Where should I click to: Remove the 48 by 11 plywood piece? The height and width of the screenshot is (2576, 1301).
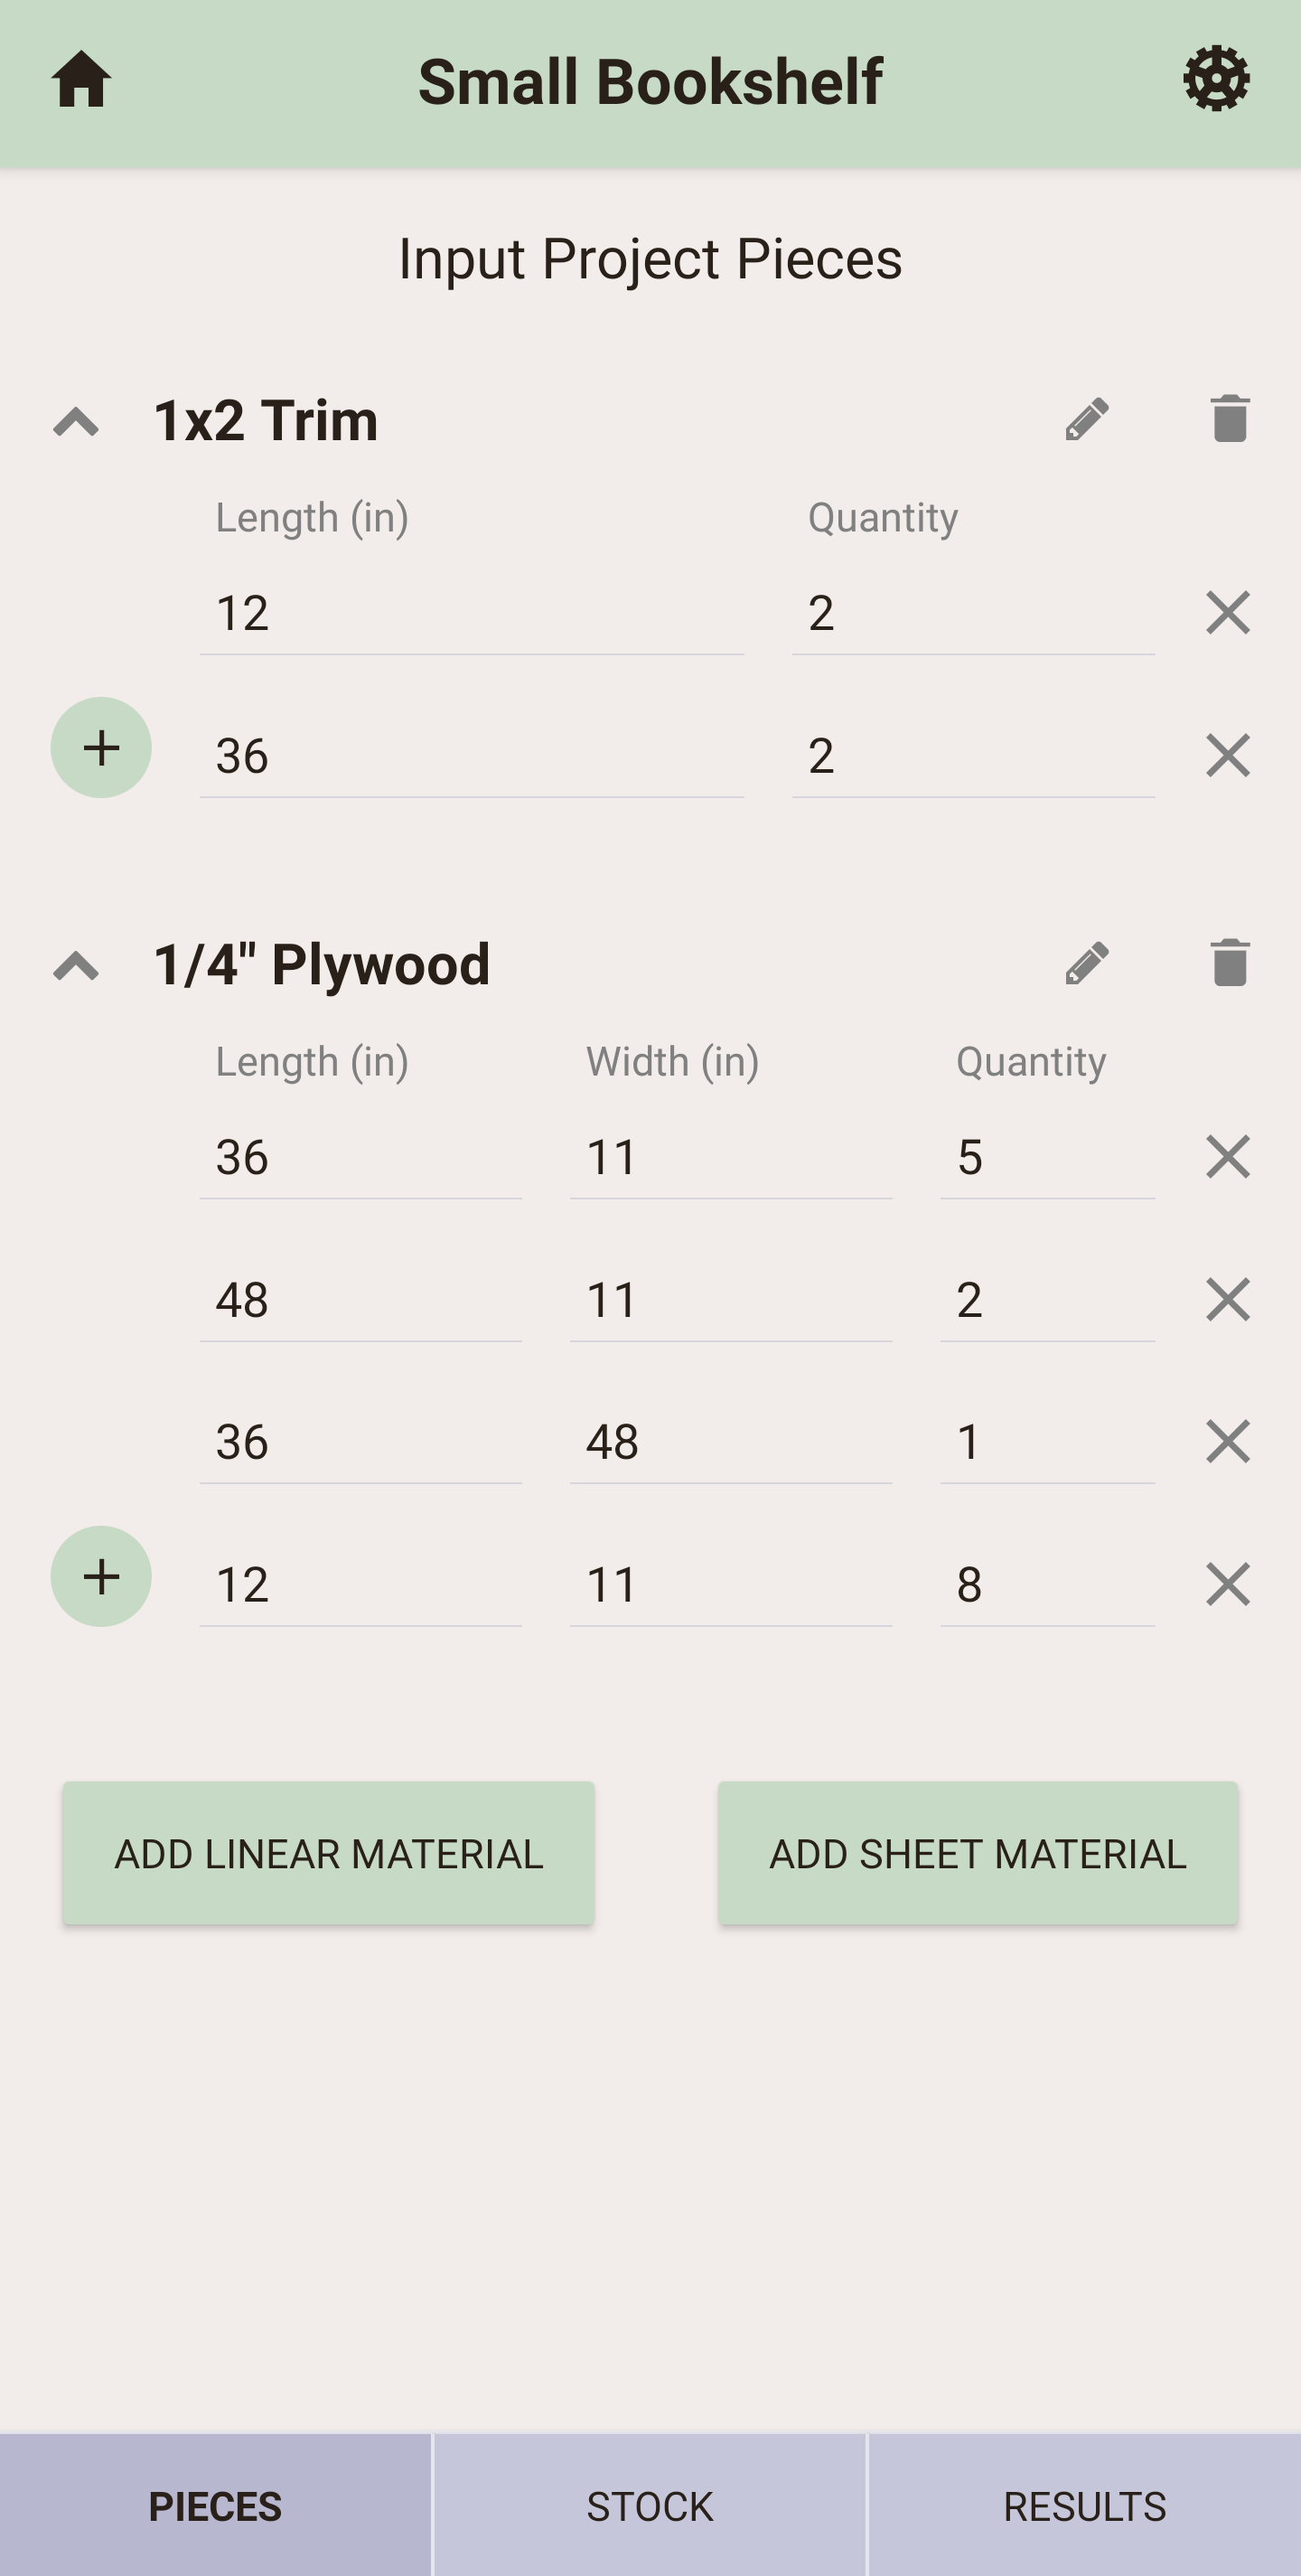(x=1228, y=1299)
